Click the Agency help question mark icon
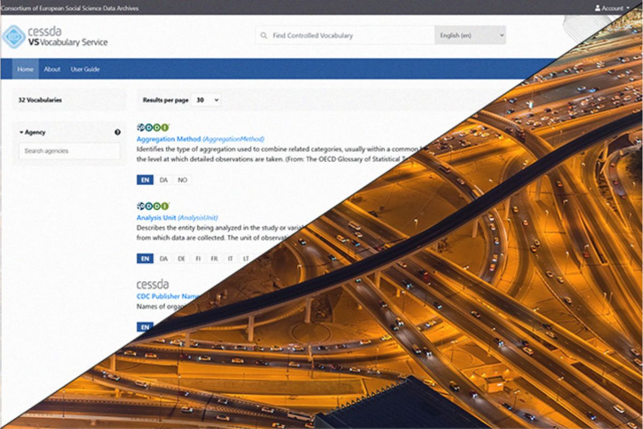Image resolution: width=643 pixels, height=429 pixels. click(x=117, y=132)
